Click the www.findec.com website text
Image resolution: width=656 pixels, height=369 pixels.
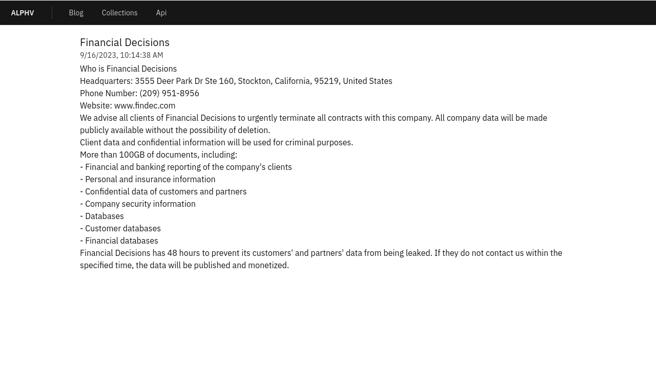coord(145,105)
